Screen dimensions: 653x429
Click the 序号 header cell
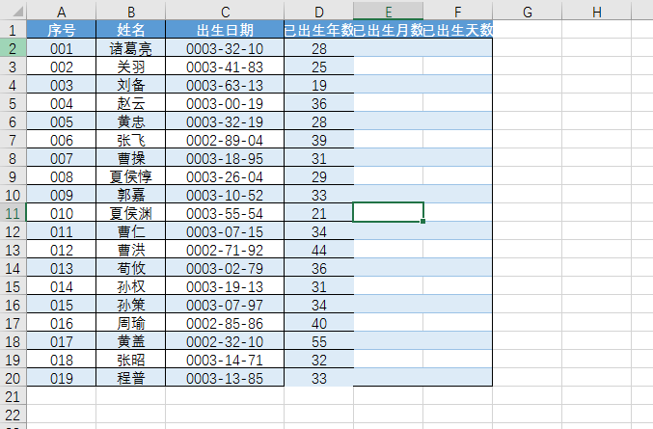(x=61, y=30)
